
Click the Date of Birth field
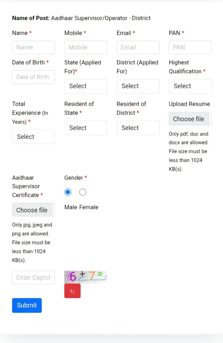[x=33, y=77]
